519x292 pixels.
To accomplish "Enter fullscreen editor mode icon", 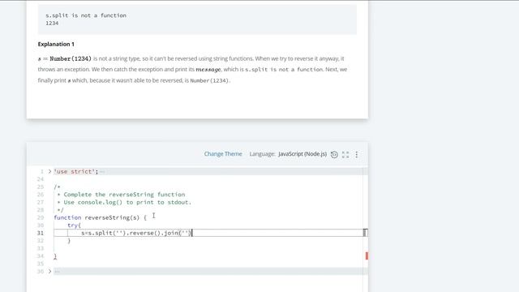I will tap(345, 155).
